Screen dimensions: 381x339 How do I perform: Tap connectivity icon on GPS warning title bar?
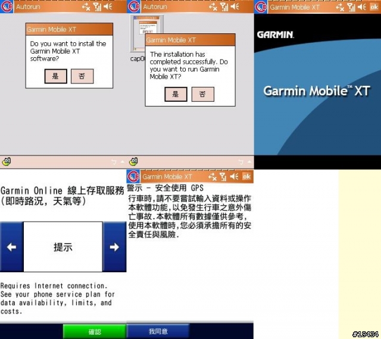[x=213, y=177]
